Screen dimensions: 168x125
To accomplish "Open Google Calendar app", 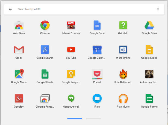I will pyautogui.click(x=97, y=50).
